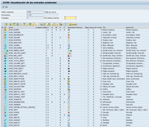
Task: Sort the table in ascending order
Action: pyautogui.click(x=11, y=24)
